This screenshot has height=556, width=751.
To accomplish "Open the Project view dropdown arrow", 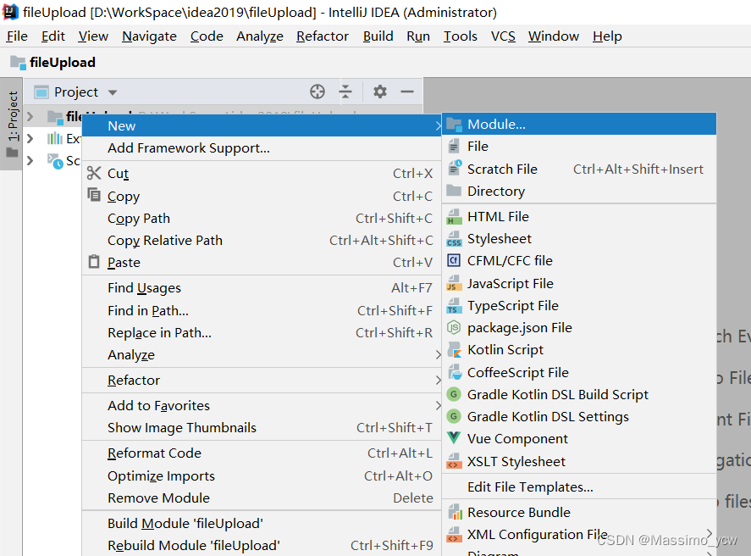I will click(x=113, y=92).
